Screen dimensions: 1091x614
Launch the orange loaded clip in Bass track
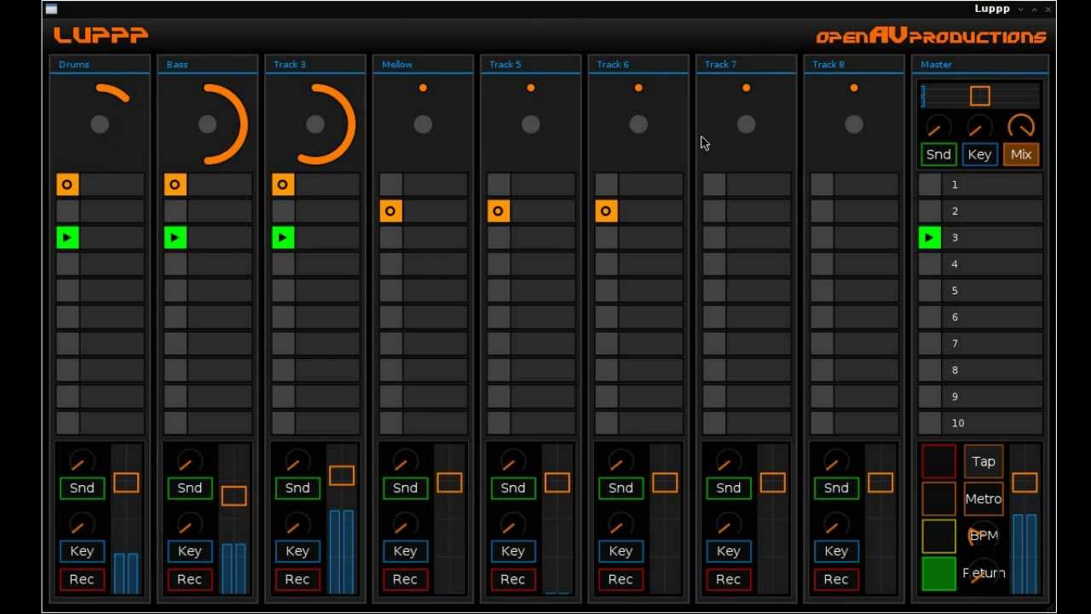(x=176, y=185)
